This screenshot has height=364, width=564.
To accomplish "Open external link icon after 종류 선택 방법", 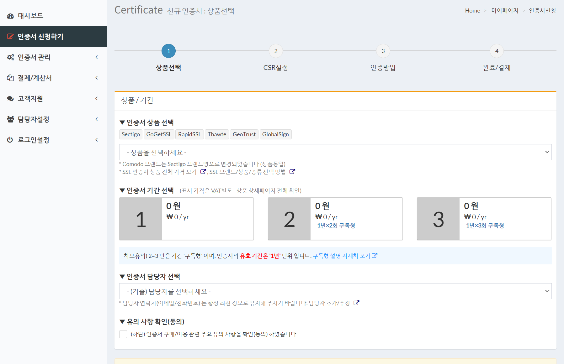I will [292, 171].
